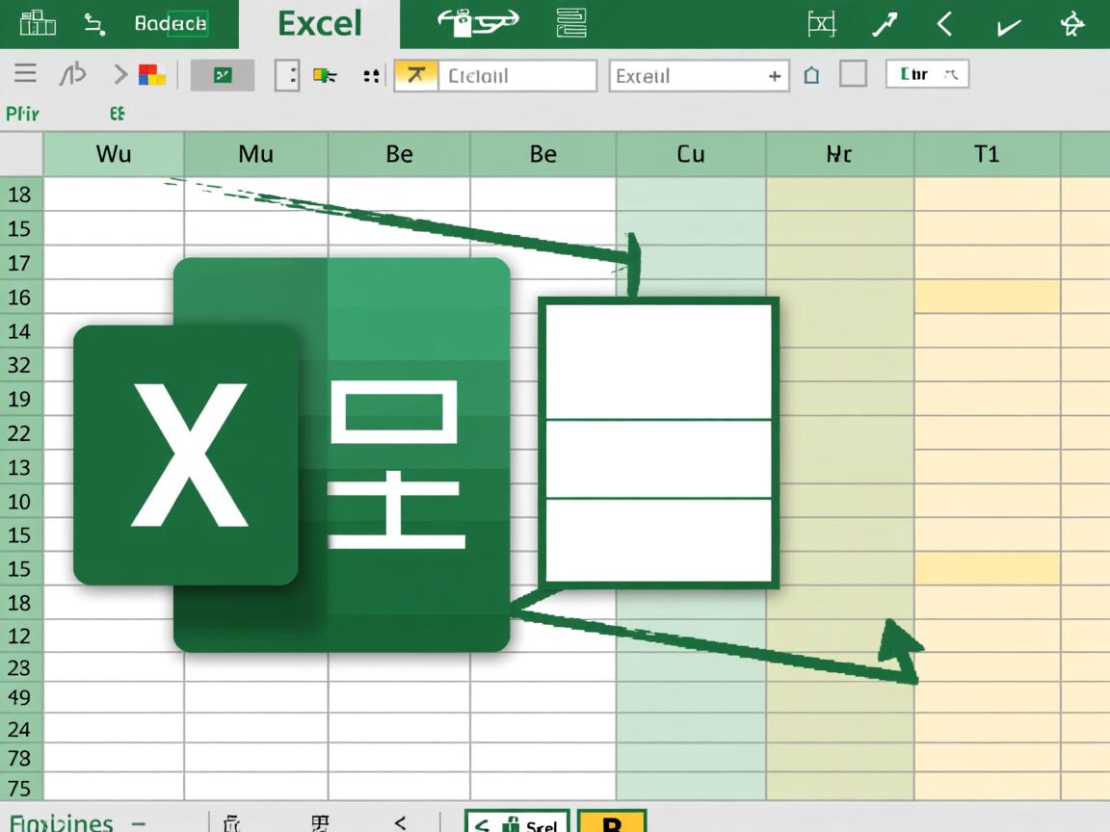The width and height of the screenshot is (1110, 832).
Task: Toggle the yellow highlighted X button
Action: pos(415,75)
